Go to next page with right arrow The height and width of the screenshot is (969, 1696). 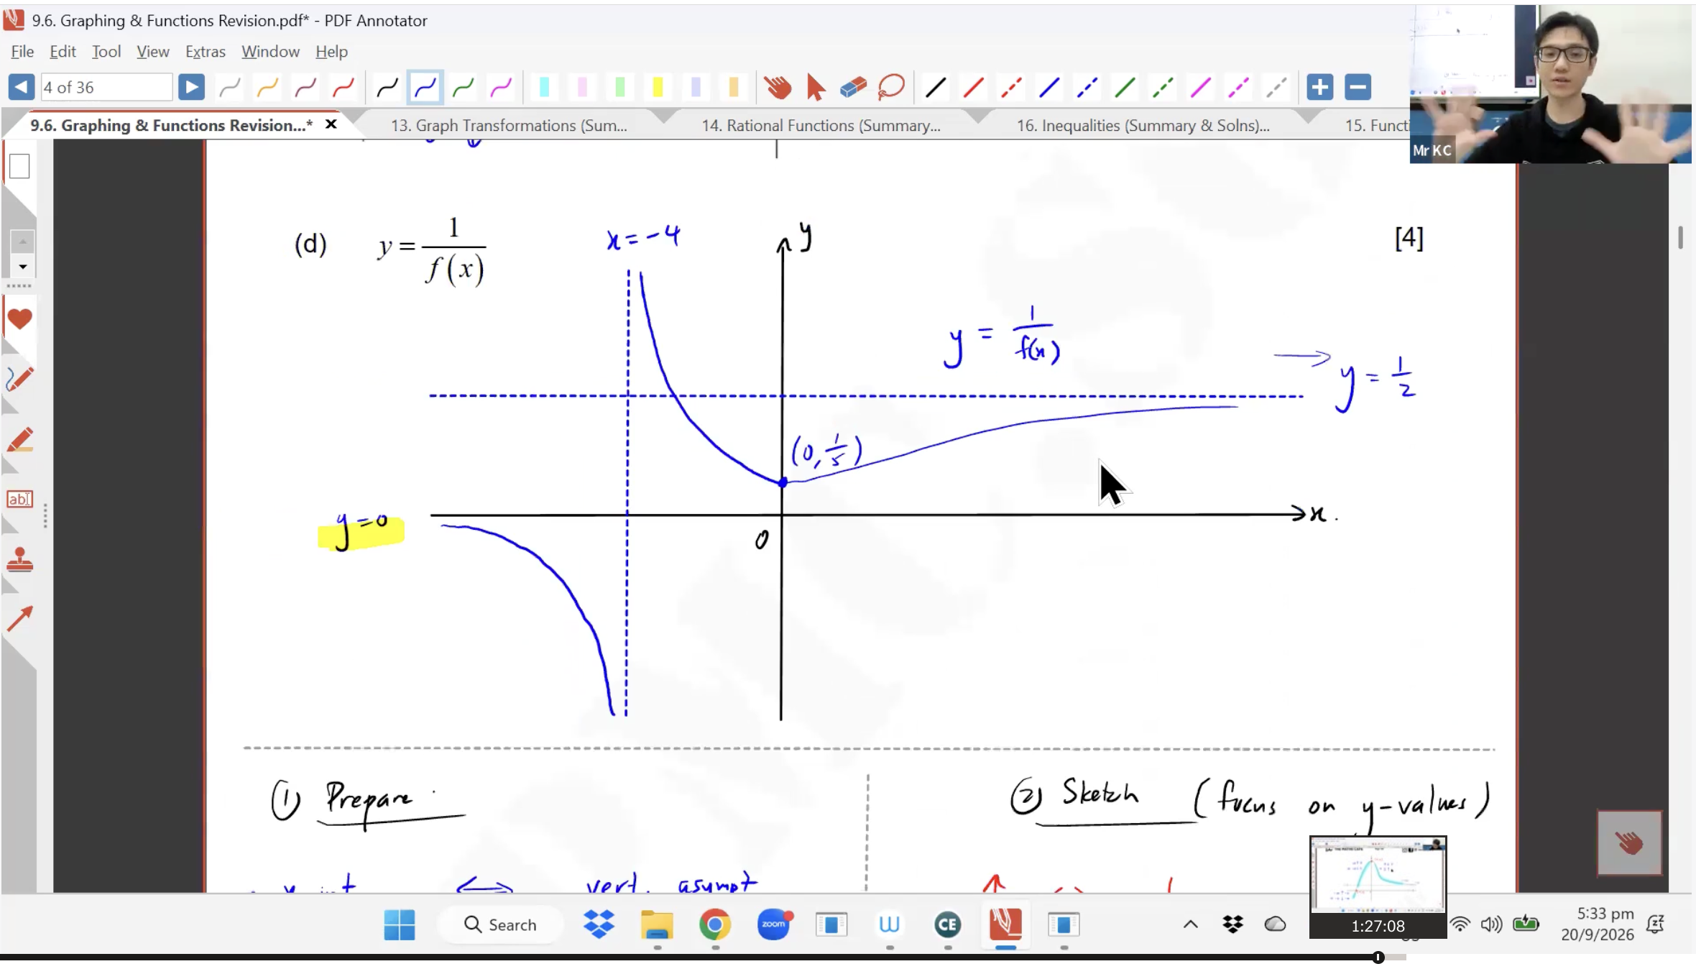[x=191, y=87]
